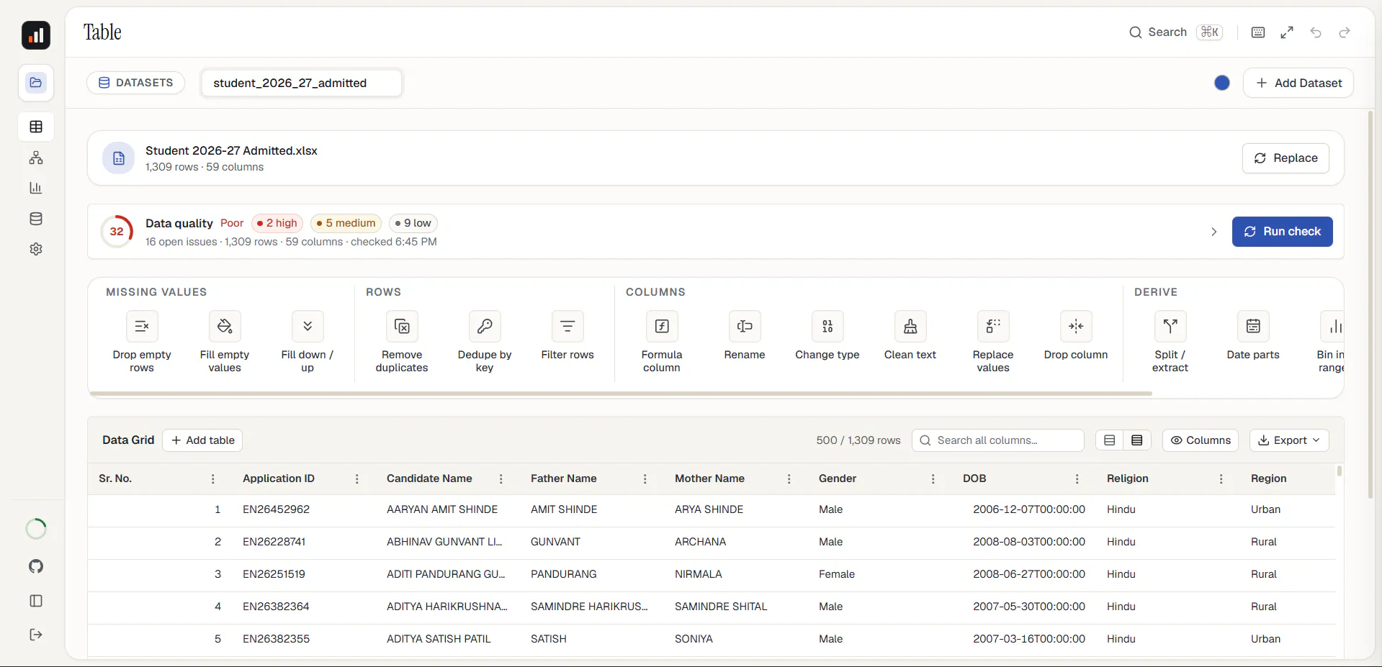Open the DATASETS tab
Viewport: 1382px width, 667px height.
136,83
